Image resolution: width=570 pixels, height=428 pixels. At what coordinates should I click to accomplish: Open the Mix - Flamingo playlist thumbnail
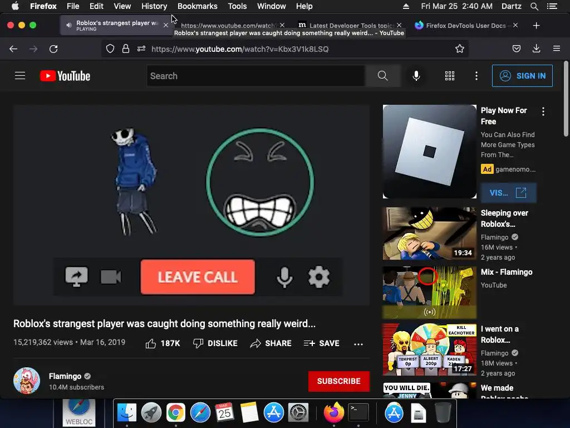click(x=429, y=293)
